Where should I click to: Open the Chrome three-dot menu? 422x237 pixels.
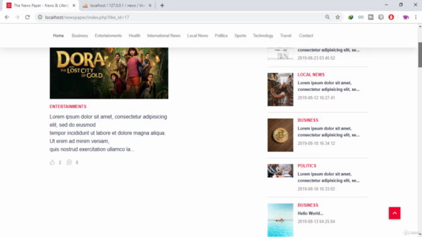point(416,17)
